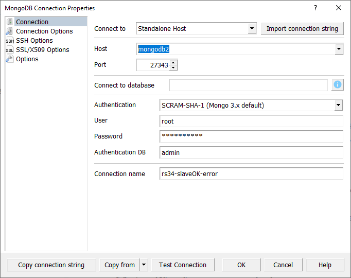
Task: Click the Connection name text field
Action: (x=251, y=174)
